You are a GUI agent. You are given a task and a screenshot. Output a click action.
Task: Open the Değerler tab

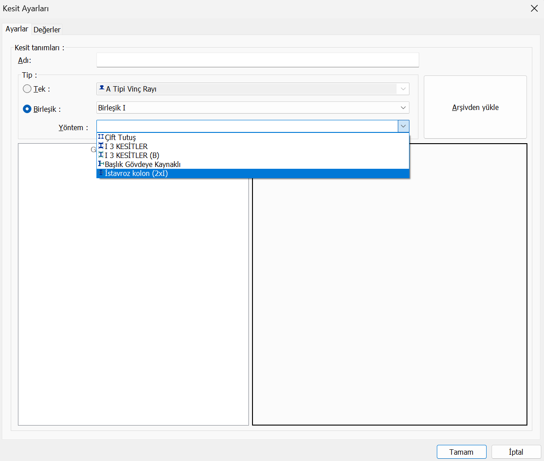pos(47,30)
